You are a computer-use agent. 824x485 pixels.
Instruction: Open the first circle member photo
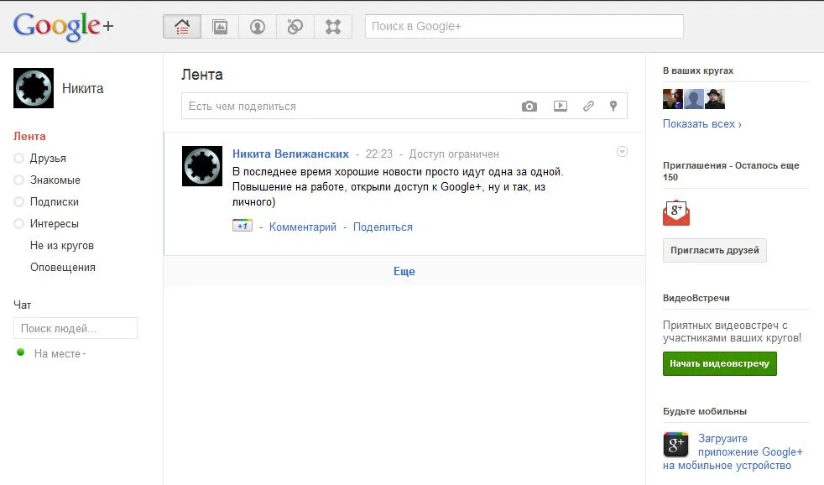click(673, 99)
